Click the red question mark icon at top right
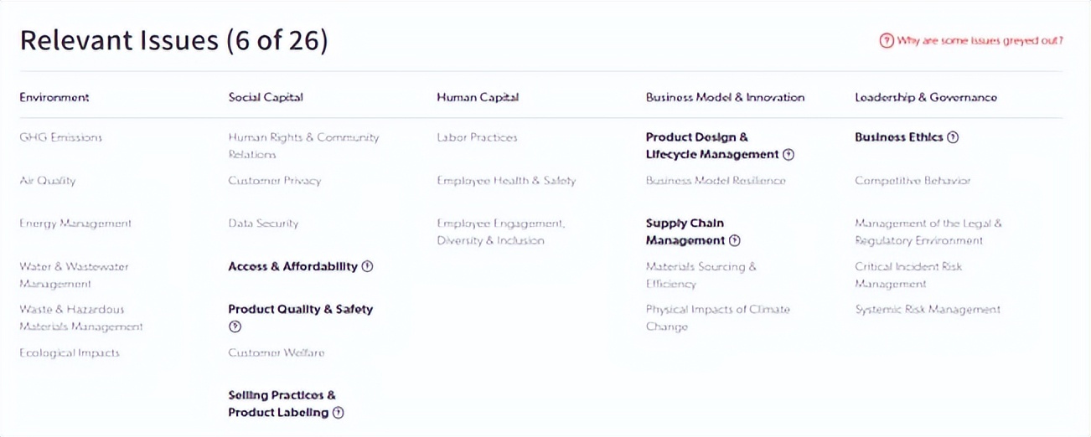 pos(886,40)
